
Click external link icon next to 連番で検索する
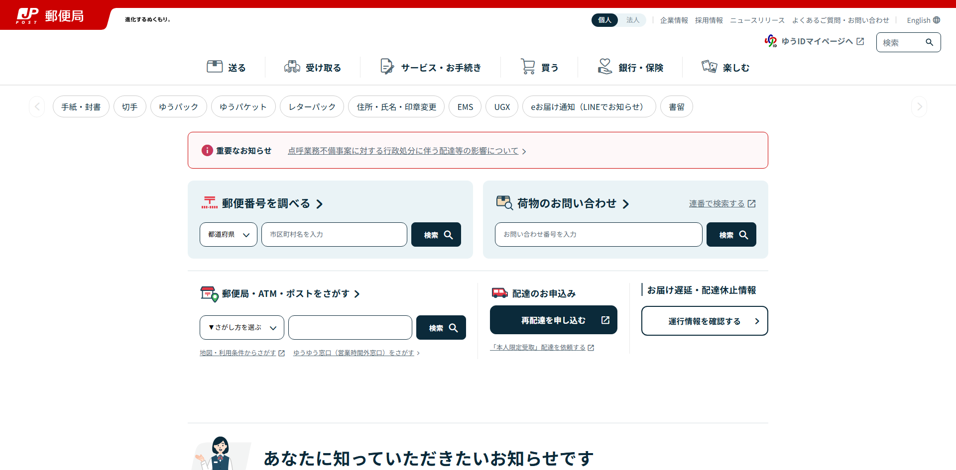tap(752, 203)
